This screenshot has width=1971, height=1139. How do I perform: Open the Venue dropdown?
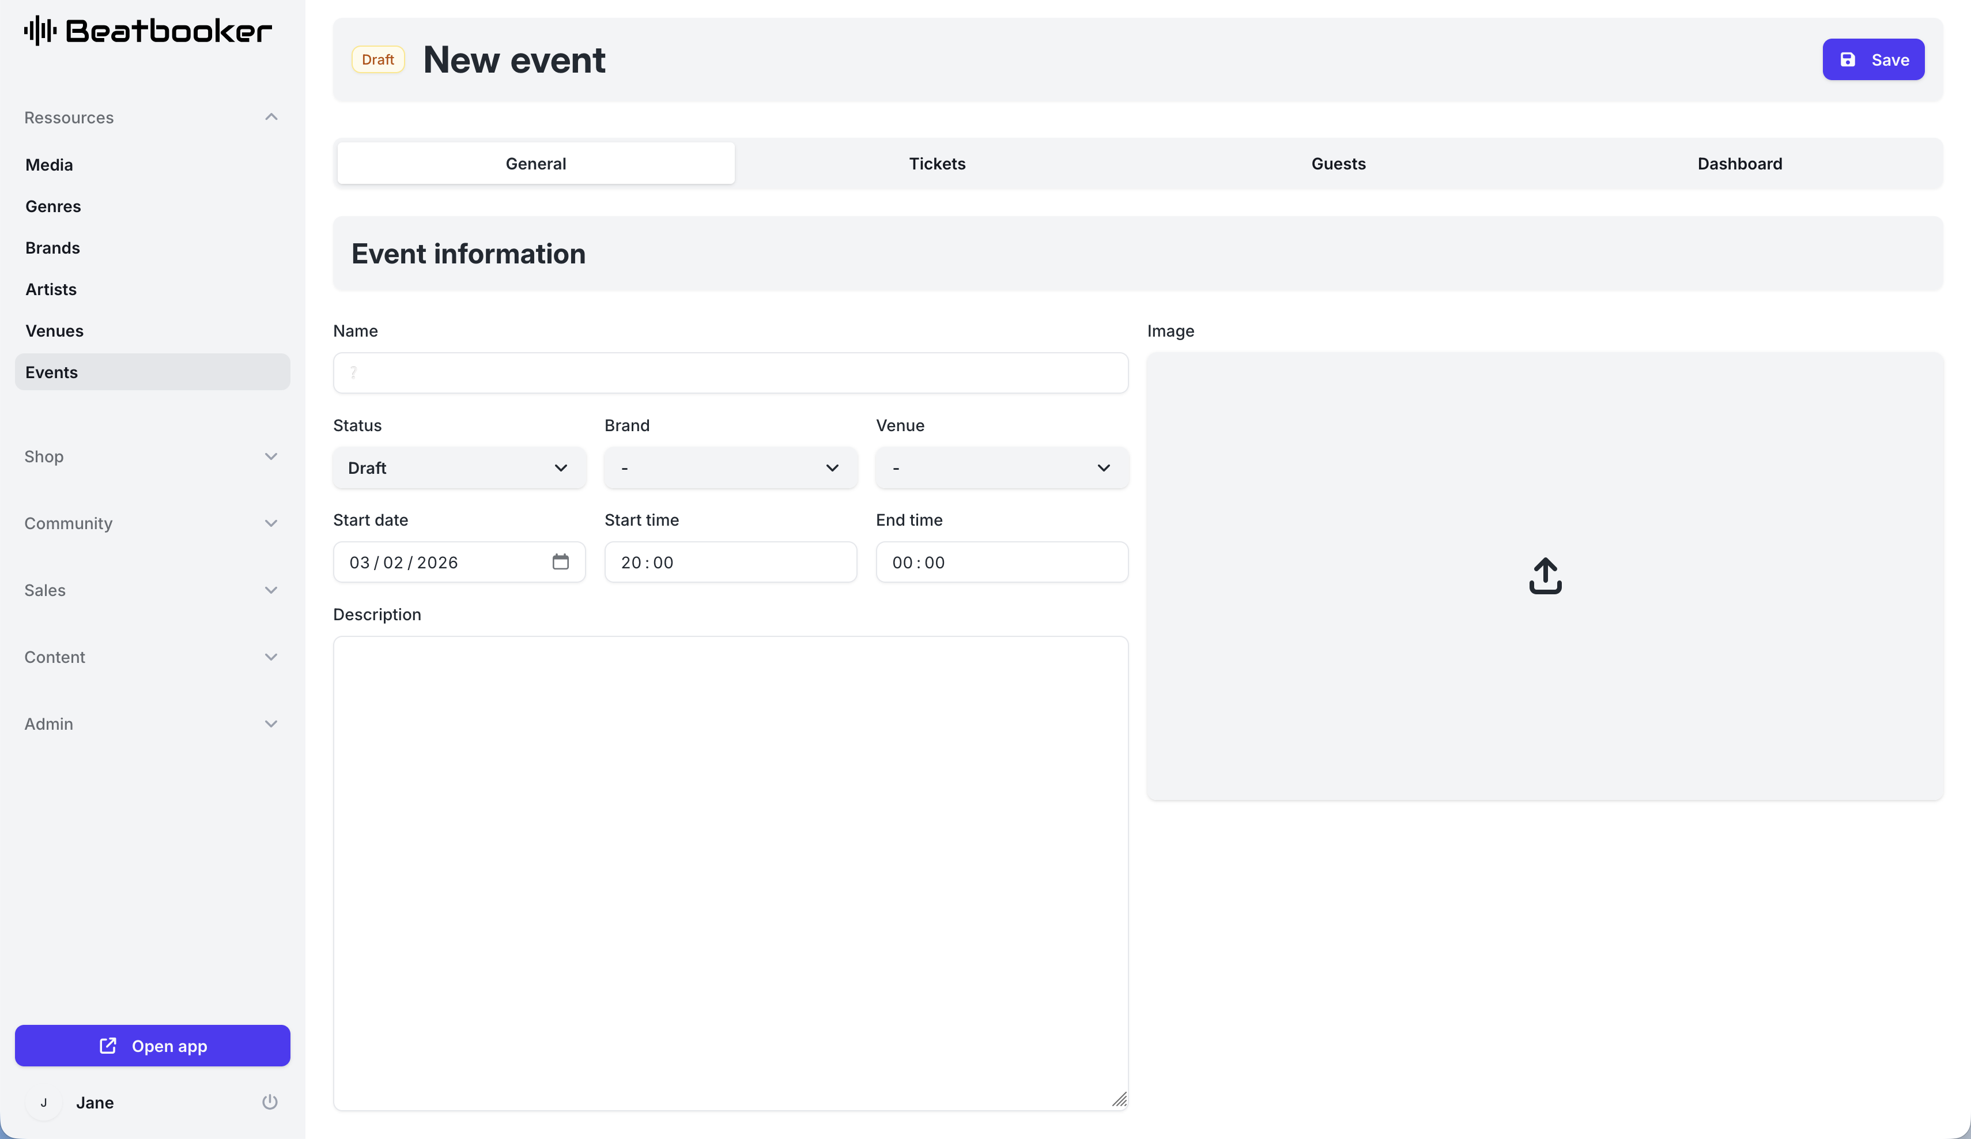[x=1001, y=468]
